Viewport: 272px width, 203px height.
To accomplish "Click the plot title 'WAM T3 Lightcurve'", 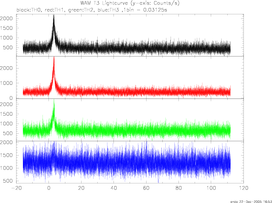I will 130,3.
